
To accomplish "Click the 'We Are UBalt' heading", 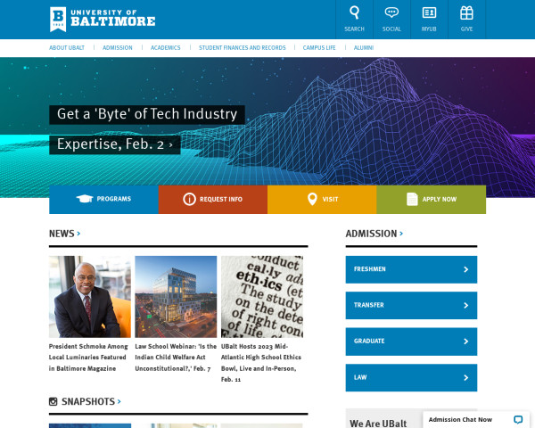I will pos(378,424).
